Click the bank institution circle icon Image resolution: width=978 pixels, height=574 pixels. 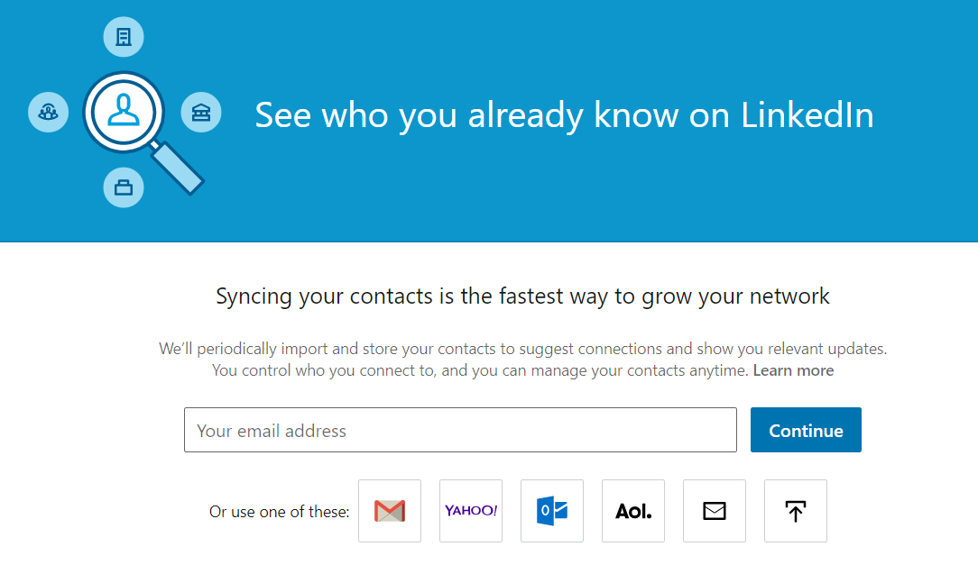201,112
